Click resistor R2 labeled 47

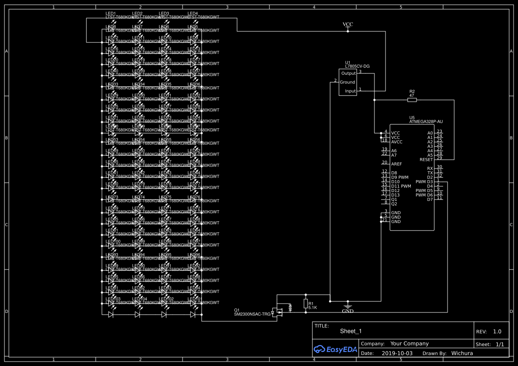click(412, 100)
